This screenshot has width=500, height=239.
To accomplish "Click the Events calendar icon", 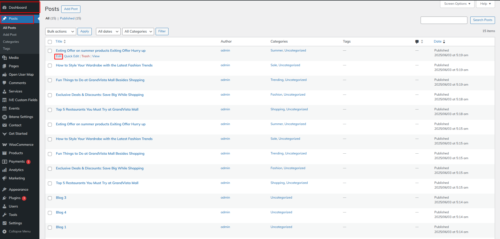I will tap(4, 108).
